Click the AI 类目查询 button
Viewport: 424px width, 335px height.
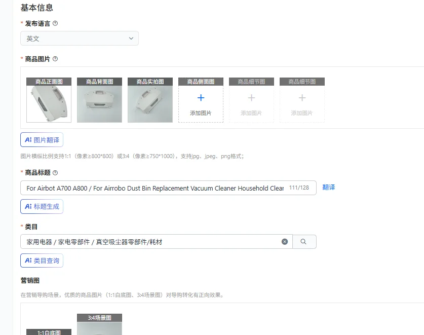pyautogui.click(x=42, y=260)
